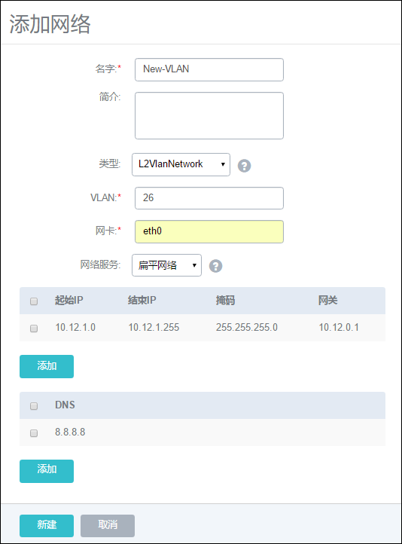Check the 10.12.1.0 IP range row
This screenshot has width=402, height=544.
point(34,328)
